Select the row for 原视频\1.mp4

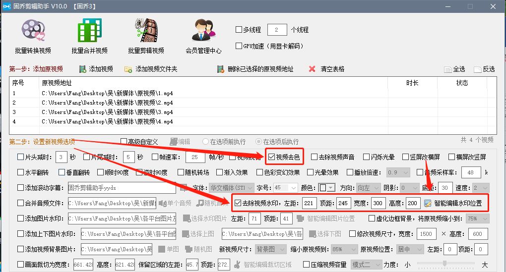253,93
